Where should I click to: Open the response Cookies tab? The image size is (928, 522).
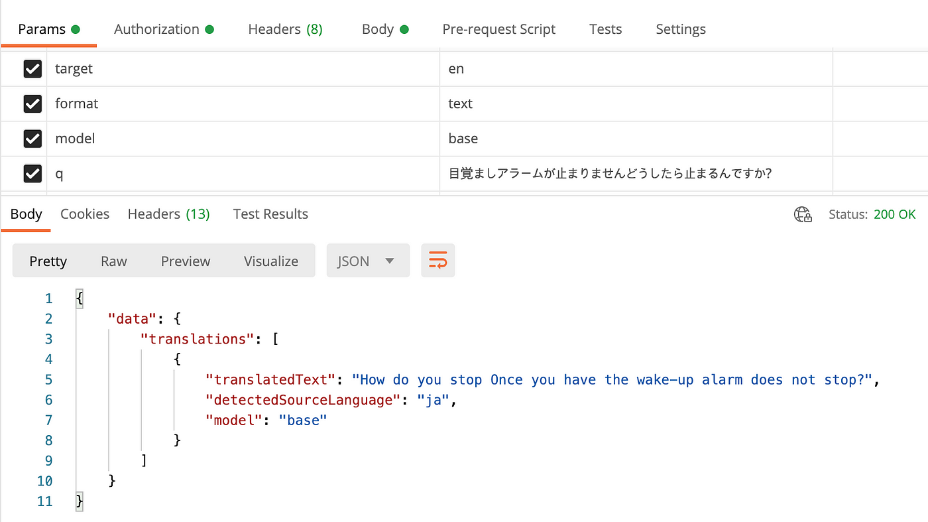pos(85,214)
